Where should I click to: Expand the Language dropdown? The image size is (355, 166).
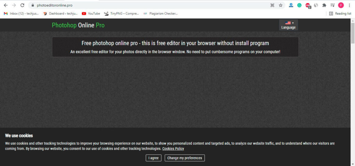pos(288,25)
